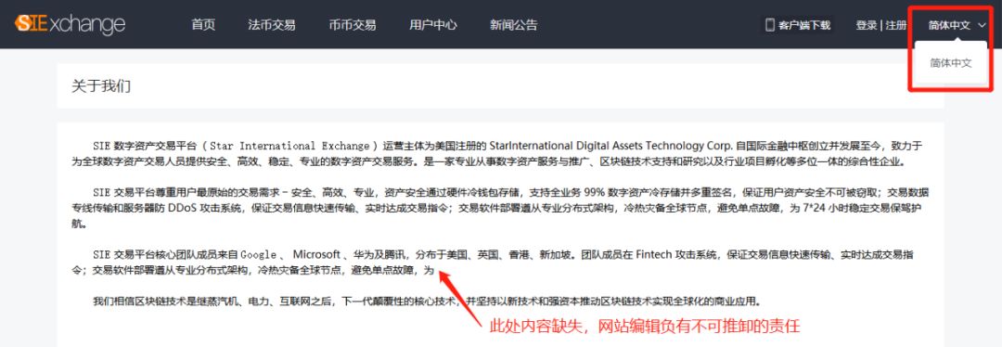Click the 关于我们 heading
Screen dimensions: 1002x347
click(101, 85)
